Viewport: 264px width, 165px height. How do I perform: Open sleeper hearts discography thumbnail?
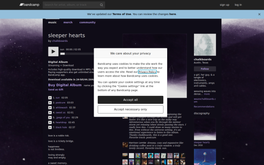pyautogui.click(x=205, y=129)
